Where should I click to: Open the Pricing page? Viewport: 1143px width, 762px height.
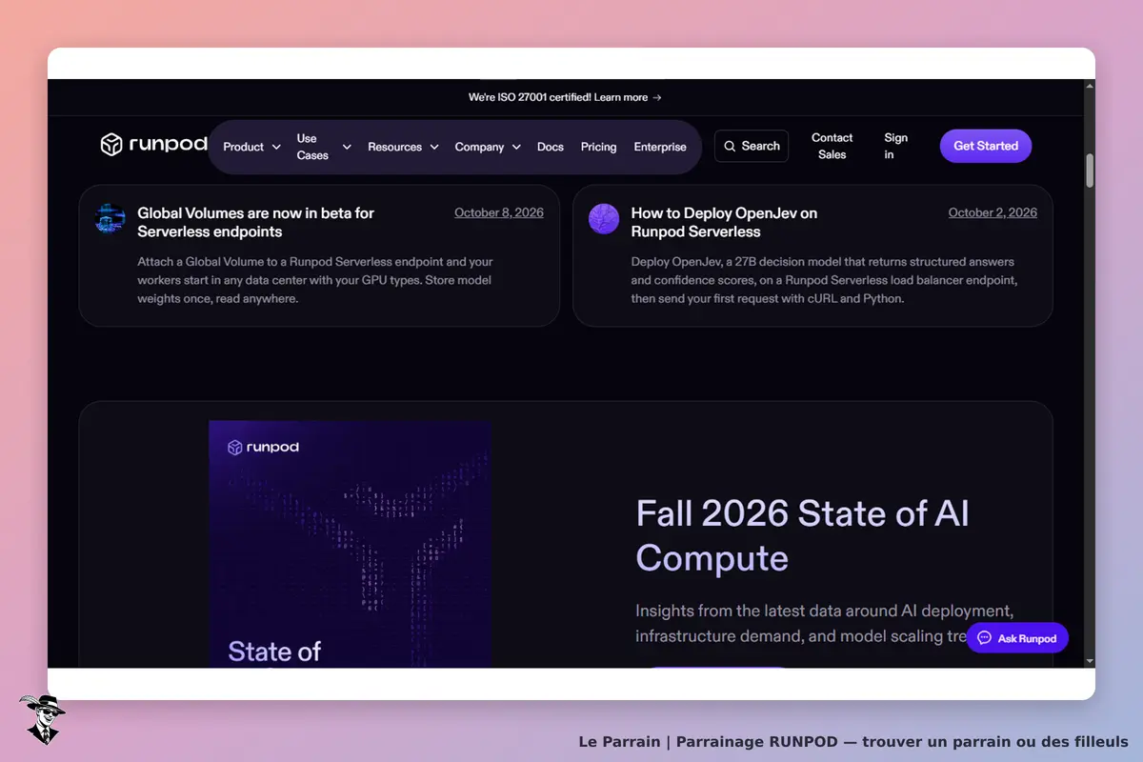[598, 147]
